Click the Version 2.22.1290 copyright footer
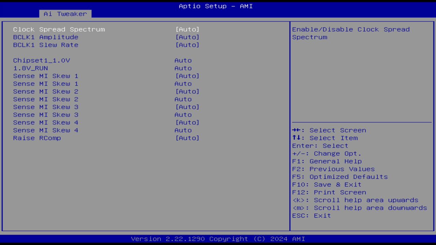This screenshot has width=436, height=245. [218, 239]
